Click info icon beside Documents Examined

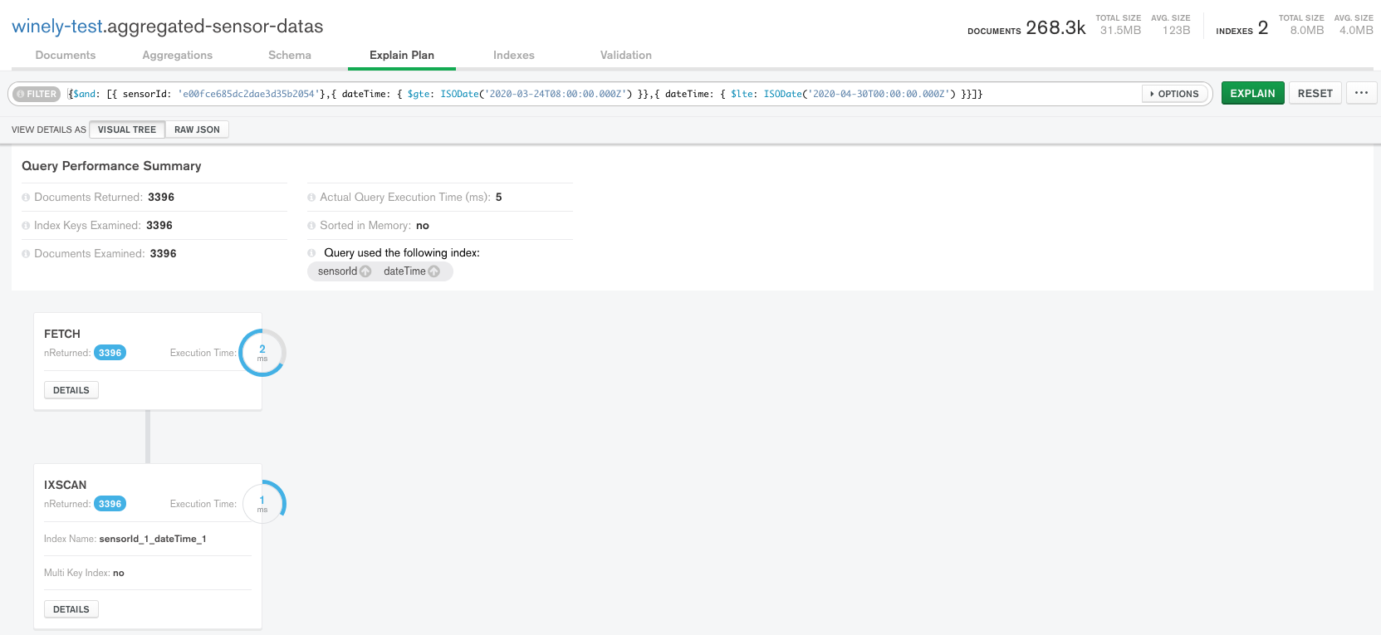tap(26, 254)
